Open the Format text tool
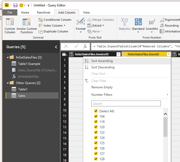Screen dimensions: 180x162 pyautogui.click(x=80, y=23)
